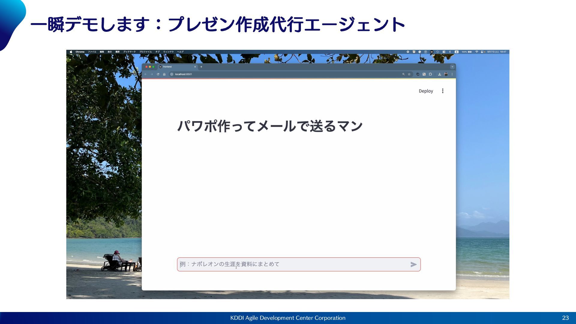
Task: Open the Chrome profile avatar
Action: [446, 74]
